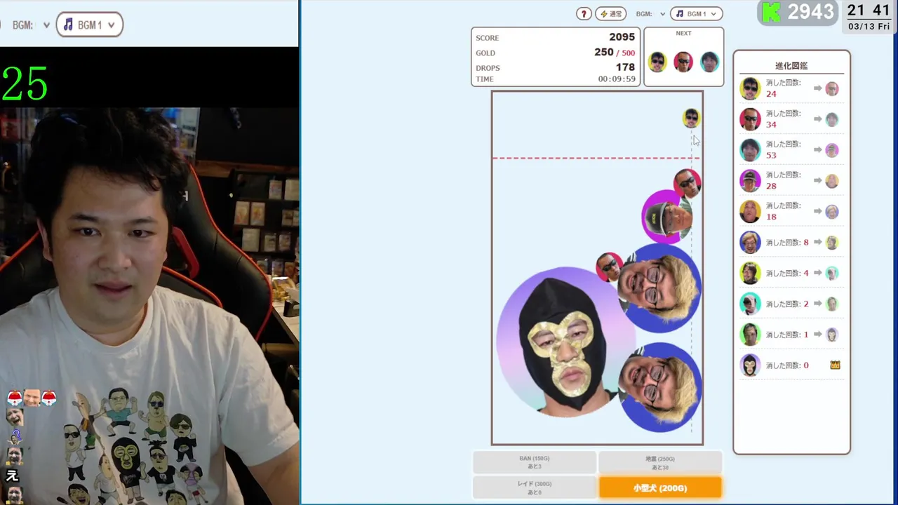This screenshot has width=898, height=505.
Task: Use the レイド (300G) skill button
Action: [x=535, y=487]
